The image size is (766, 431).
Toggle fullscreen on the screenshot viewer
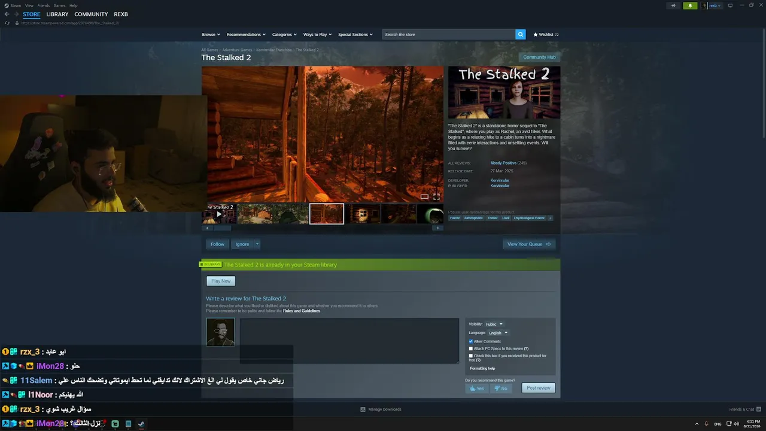click(436, 196)
